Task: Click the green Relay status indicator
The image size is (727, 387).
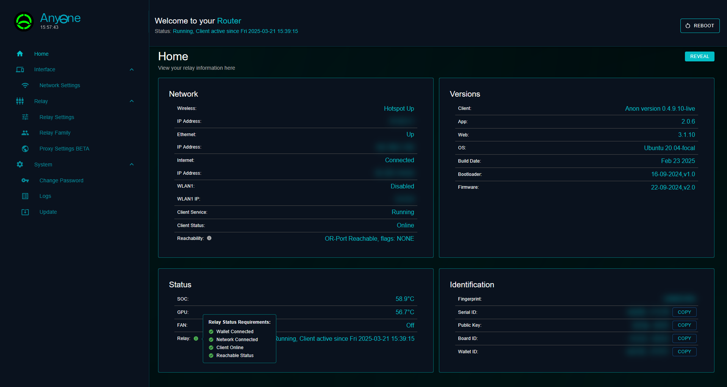Action: pyautogui.click(x=196, y=338)
